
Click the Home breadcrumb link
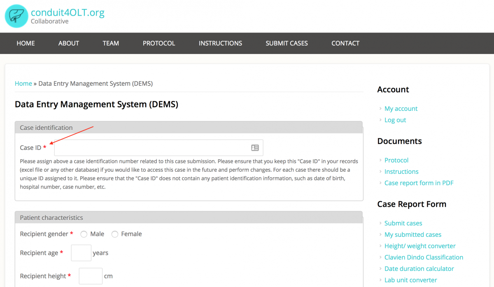pos(23,84)
